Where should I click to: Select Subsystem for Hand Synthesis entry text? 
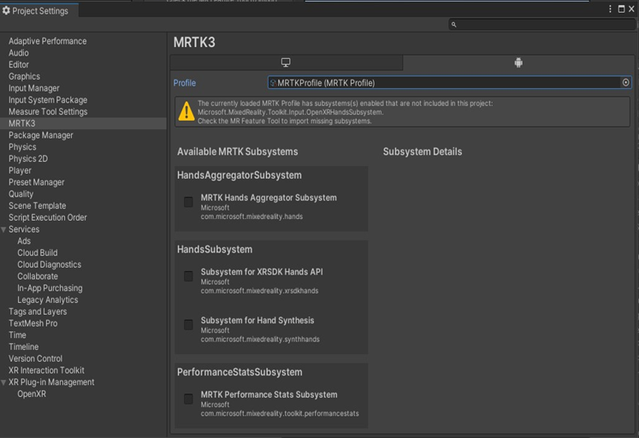tap(257, 321)
